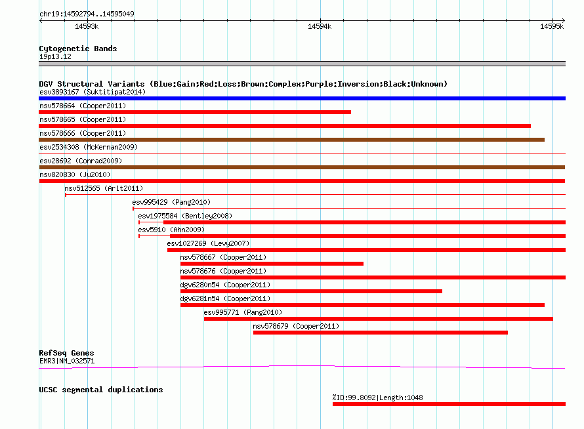
Task: Open the nsv820830 (Ju2010) variant
Action: [x=302, y=181]
